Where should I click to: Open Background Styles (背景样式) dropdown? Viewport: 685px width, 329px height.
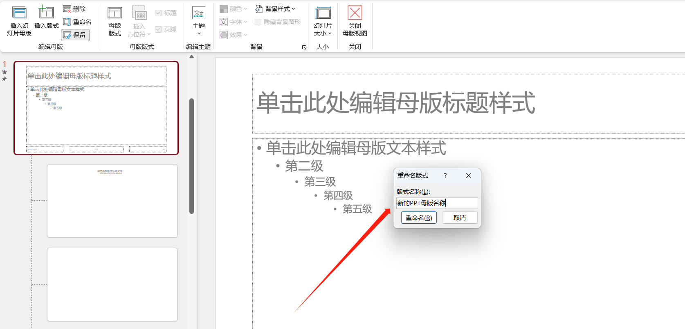coord(275,9)
